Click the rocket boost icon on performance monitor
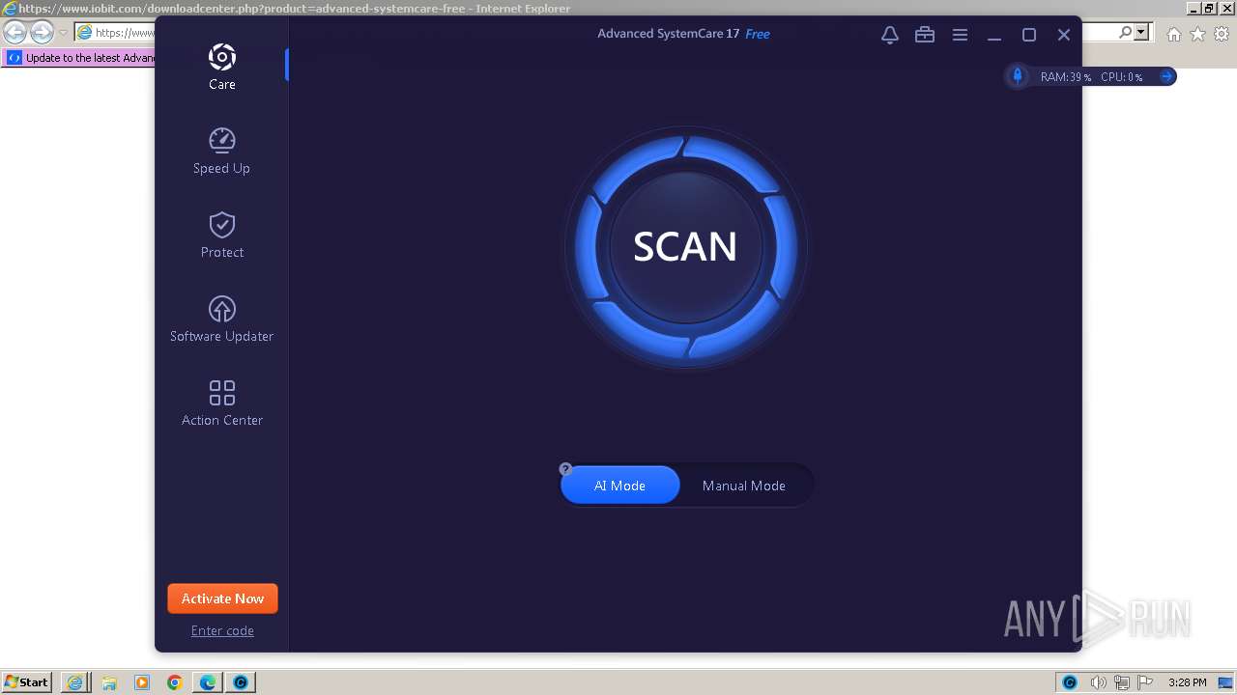 pyautogui.click(x=1017, y=76)
